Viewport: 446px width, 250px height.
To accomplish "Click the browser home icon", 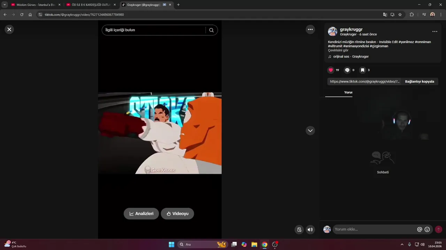I will point(30,15).
